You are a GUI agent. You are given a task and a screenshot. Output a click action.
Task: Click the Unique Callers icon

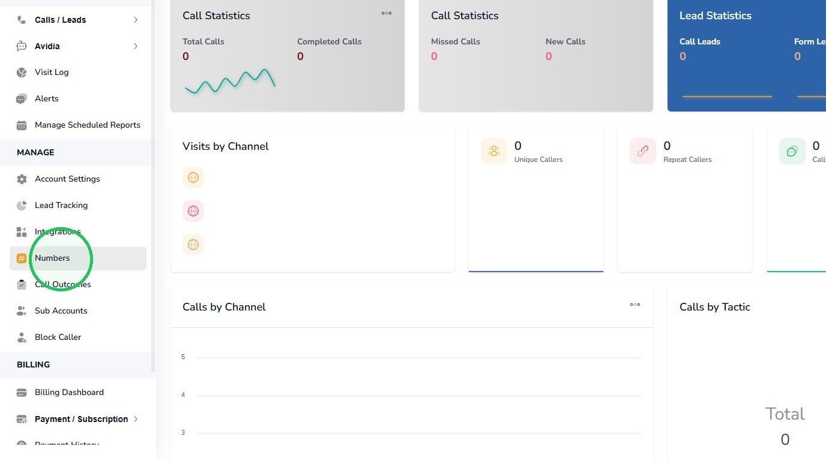point(494,151)
